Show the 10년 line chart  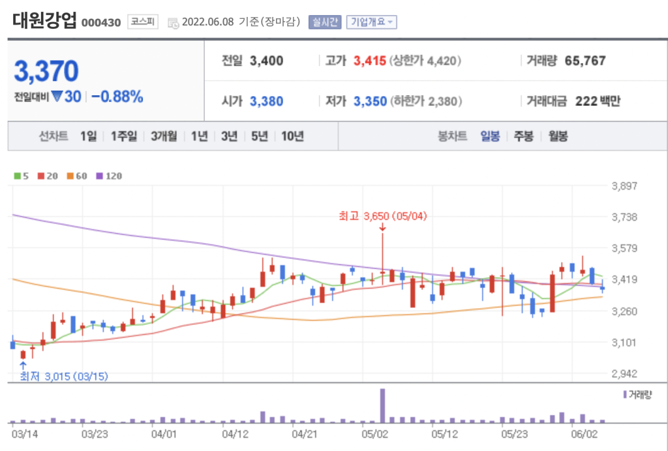pos(292,136)
